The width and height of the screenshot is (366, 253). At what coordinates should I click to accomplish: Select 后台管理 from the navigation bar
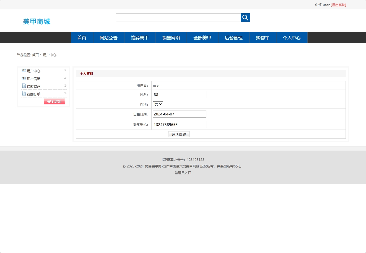(234, 38)
